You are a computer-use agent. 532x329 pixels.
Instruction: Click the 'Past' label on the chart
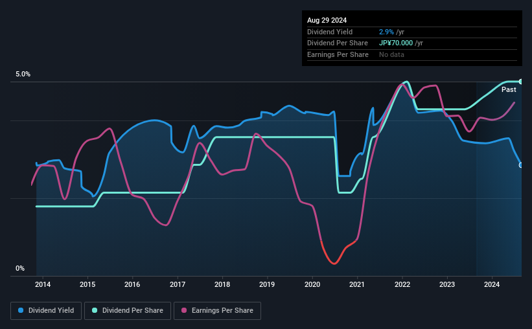(509, 90)
